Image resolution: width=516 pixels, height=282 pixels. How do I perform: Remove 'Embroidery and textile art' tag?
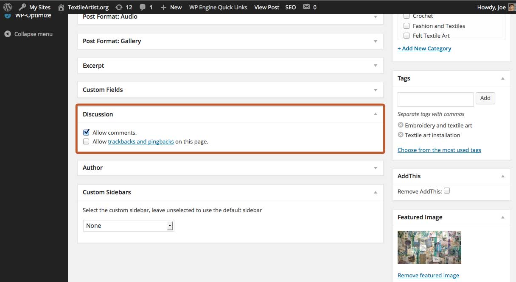[400, 125]
